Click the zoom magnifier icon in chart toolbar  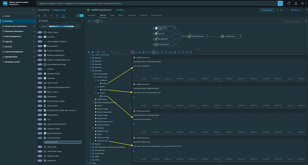(x=154, y=52)
